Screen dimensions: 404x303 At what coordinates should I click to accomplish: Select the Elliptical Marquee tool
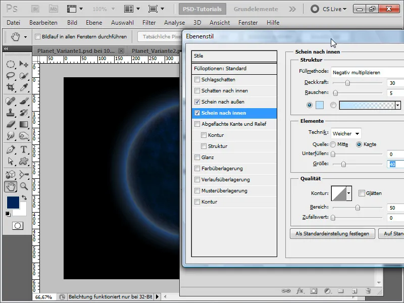(x=10, y=64)
